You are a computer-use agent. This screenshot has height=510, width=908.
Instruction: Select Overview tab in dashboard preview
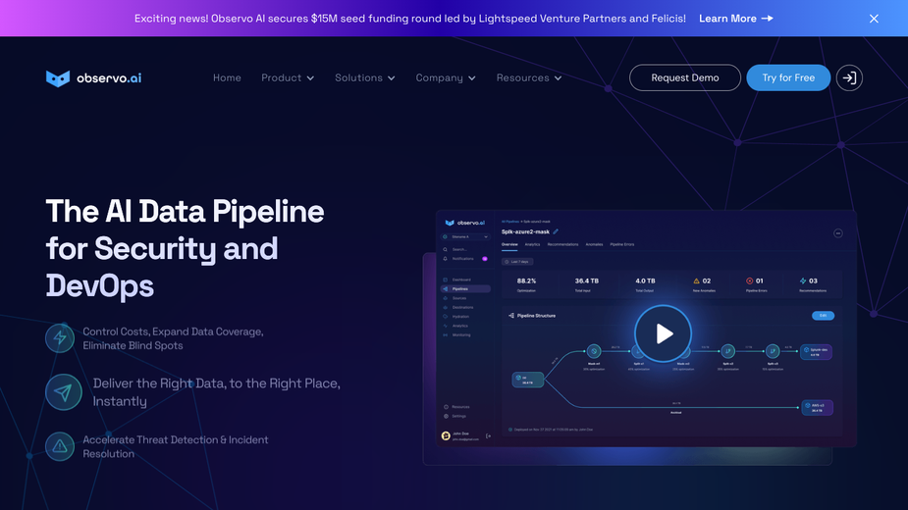[509, 245]
